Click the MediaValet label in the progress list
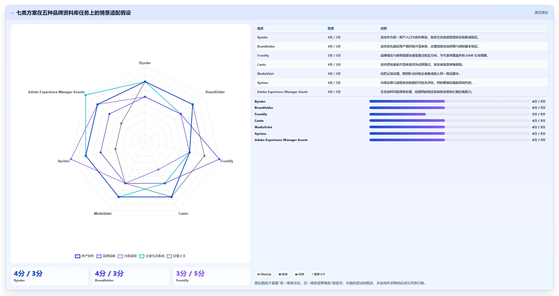This screenshot has width=559, height=296. click(x=263, y=127)
